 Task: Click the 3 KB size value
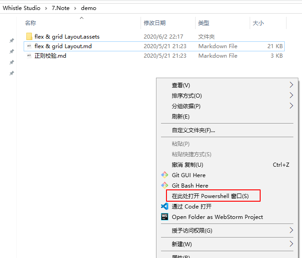(277, 56)
